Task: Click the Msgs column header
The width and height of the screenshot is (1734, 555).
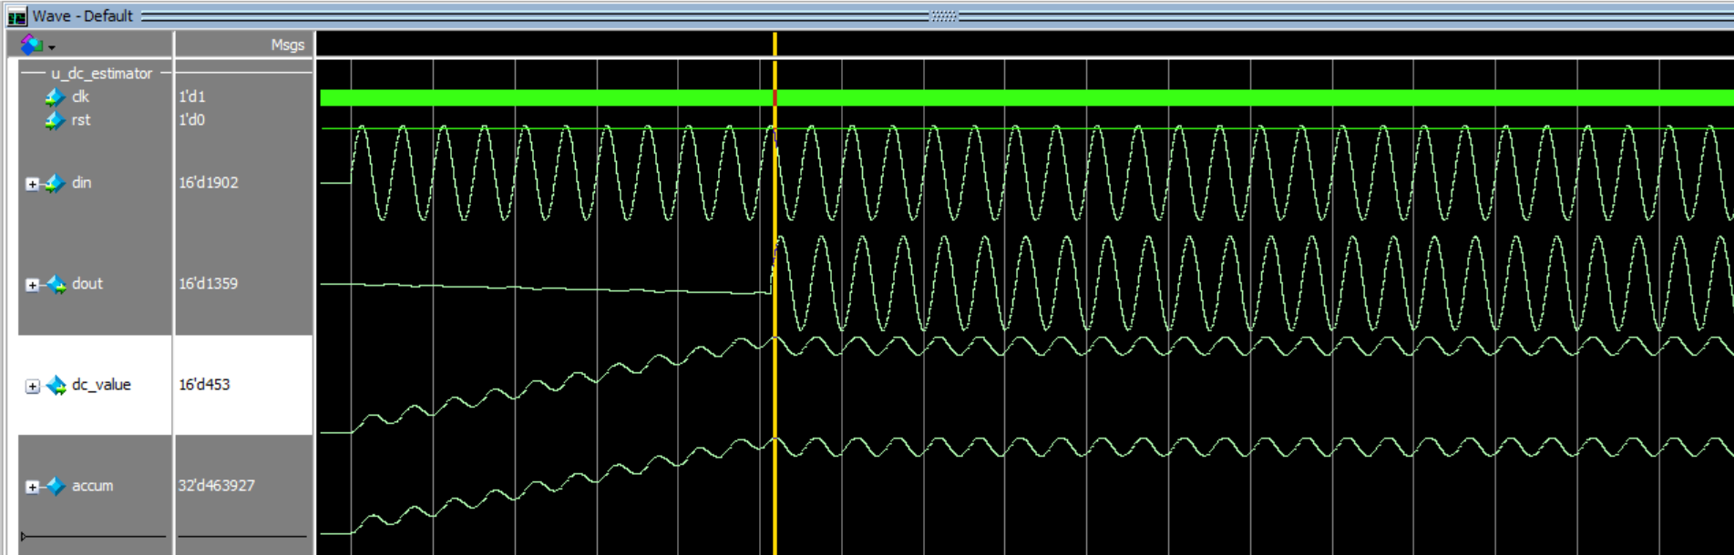Action: 288,45
